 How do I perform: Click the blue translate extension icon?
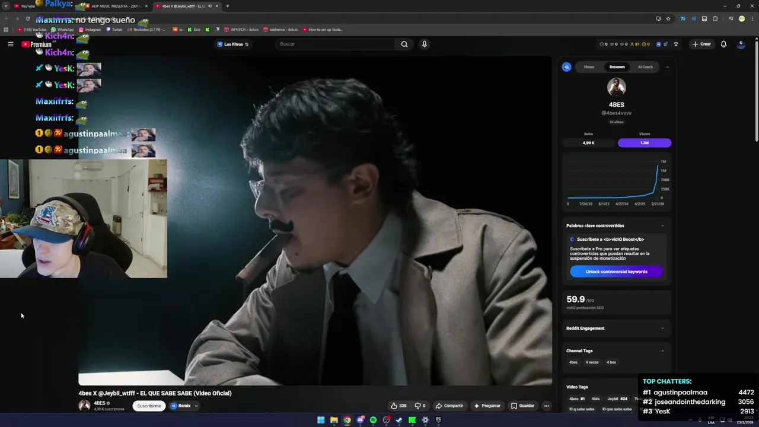(x=683, y=18)
